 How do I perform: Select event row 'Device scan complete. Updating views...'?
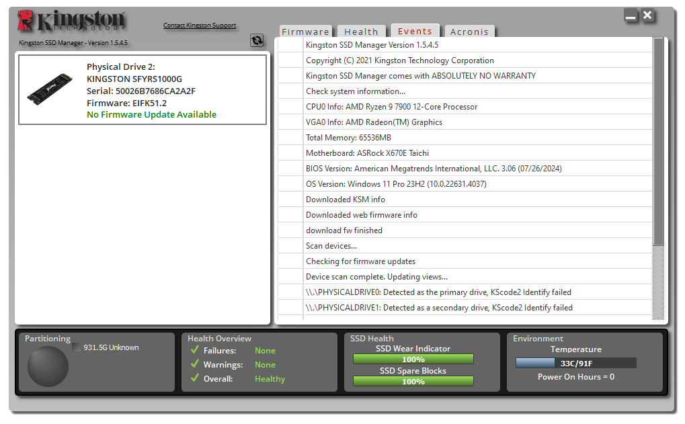(x=465, y=277)
